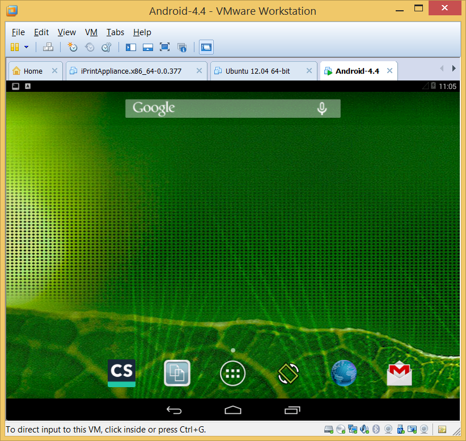Screen dimensions: 466x441
Task: Open the Help menu
Action: pyautogui.click(x=142, y=32)
